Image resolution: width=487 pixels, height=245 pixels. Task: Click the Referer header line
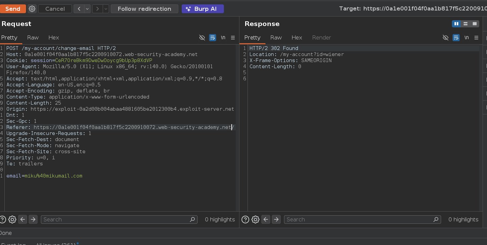click(x=120, y=127)
